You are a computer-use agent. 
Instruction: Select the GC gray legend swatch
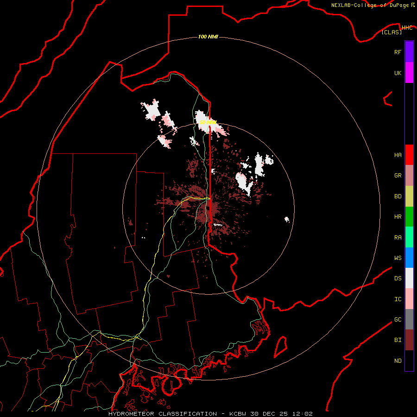coord(409,319)
